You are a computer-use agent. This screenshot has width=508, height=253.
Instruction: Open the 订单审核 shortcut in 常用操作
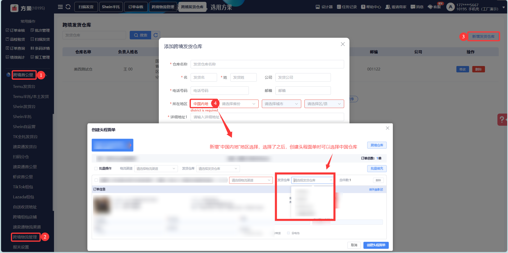[15, 30]
